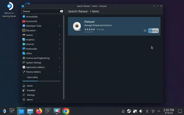Open the Konsole terminal taskbar icon
The height and width of the screenshot is (115, 184).
pyautogui.click(x=48, y=111)
